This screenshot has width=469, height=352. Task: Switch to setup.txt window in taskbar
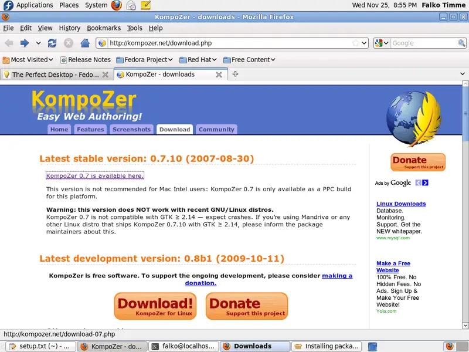40,346
